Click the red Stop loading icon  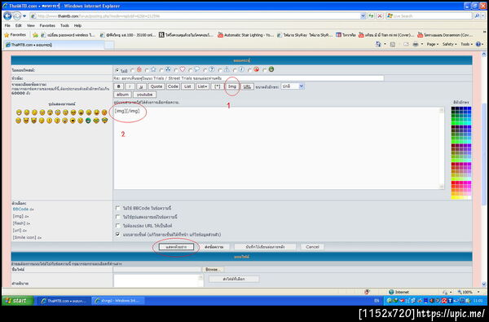(x=380, y=15)
